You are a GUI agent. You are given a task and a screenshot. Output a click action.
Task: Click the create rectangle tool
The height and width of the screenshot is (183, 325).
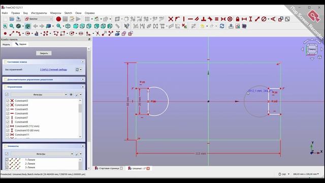pos(62,34)
